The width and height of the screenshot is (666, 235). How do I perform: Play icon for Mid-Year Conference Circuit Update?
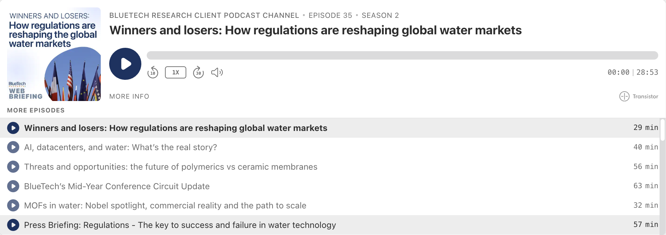(13, 186)
